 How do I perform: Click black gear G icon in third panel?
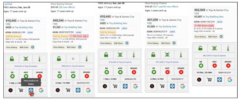[105, 86]
